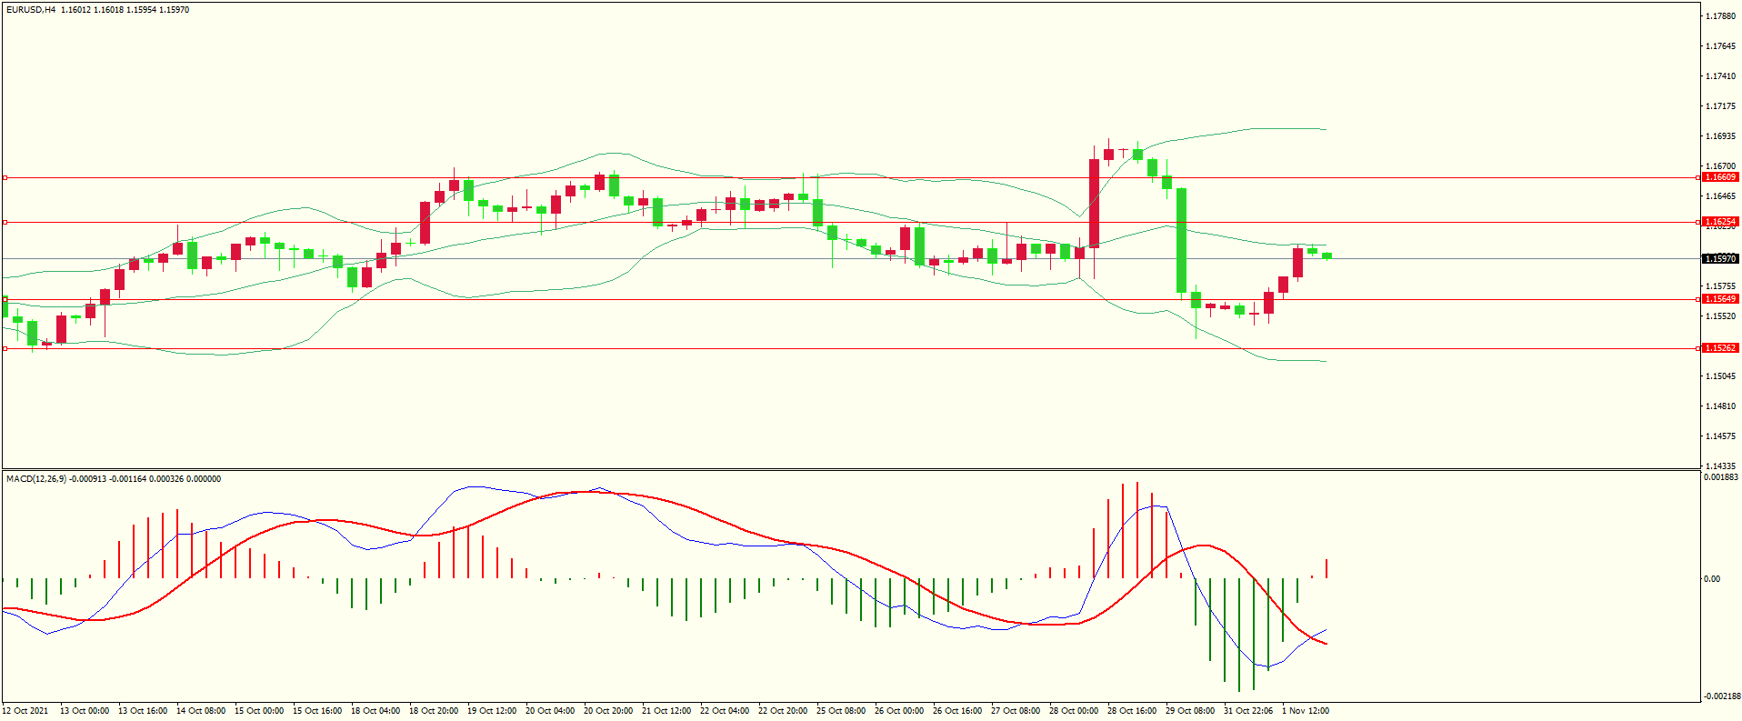Select the red 1.16254 price level tag
Viewport: 1742px width, 721px height.
[x=1720, y=222]
